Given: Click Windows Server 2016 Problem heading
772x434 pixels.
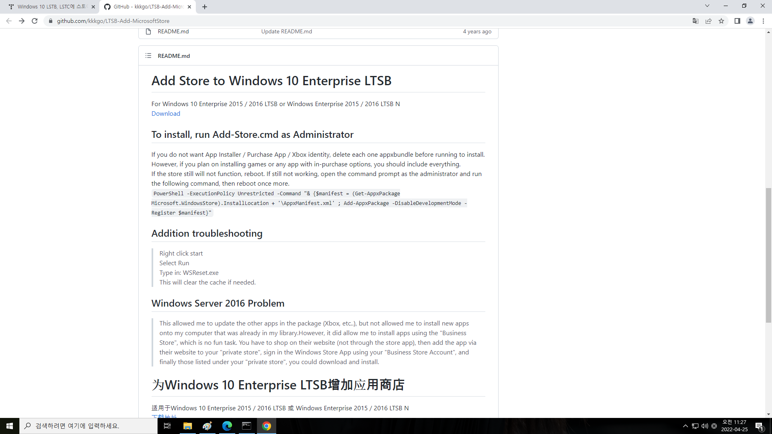Looking at the screenshot, I should pos(218,303).
